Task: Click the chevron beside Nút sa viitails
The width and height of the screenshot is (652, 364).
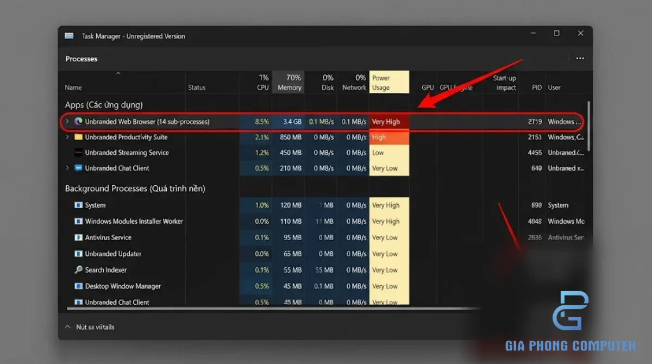Action: pos(68,327)
